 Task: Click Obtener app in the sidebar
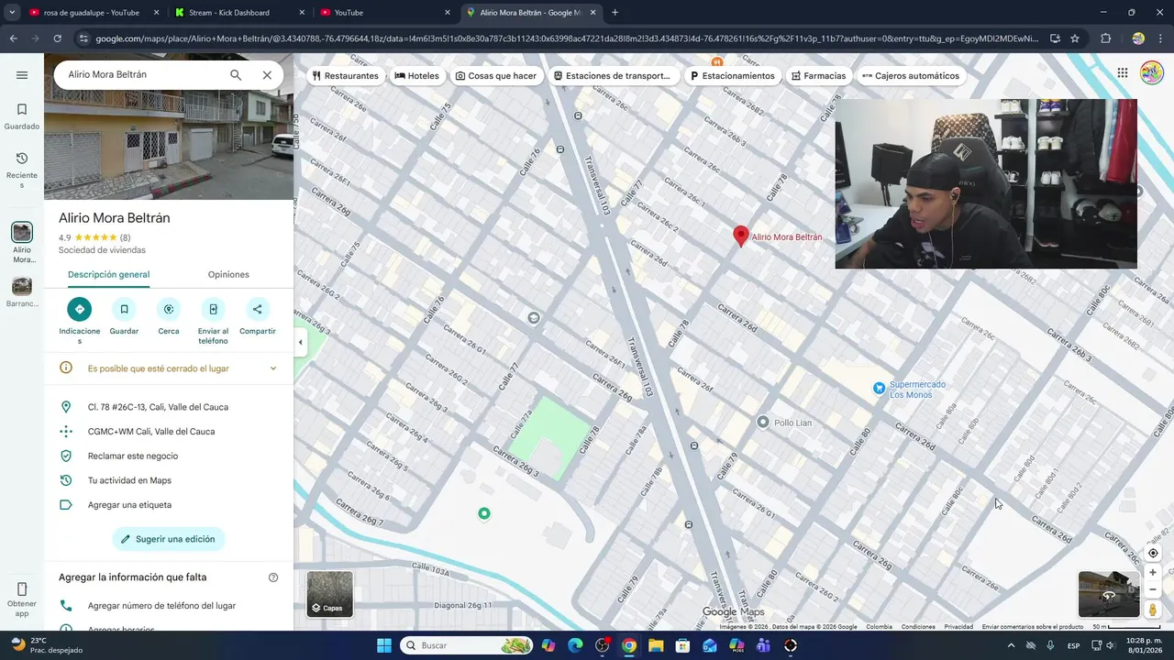(22, 599)
